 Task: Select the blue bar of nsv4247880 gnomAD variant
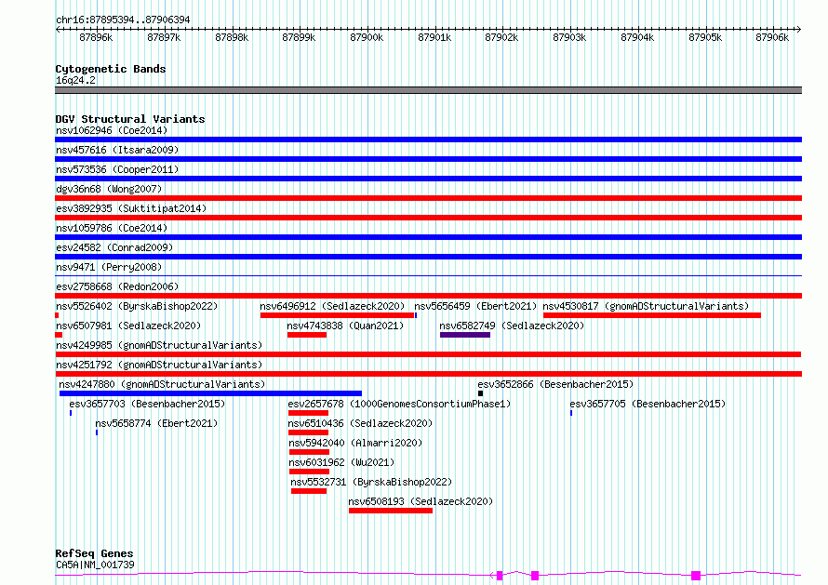(210, 393)
